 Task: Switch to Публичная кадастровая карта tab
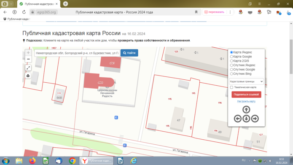point(39,4)
